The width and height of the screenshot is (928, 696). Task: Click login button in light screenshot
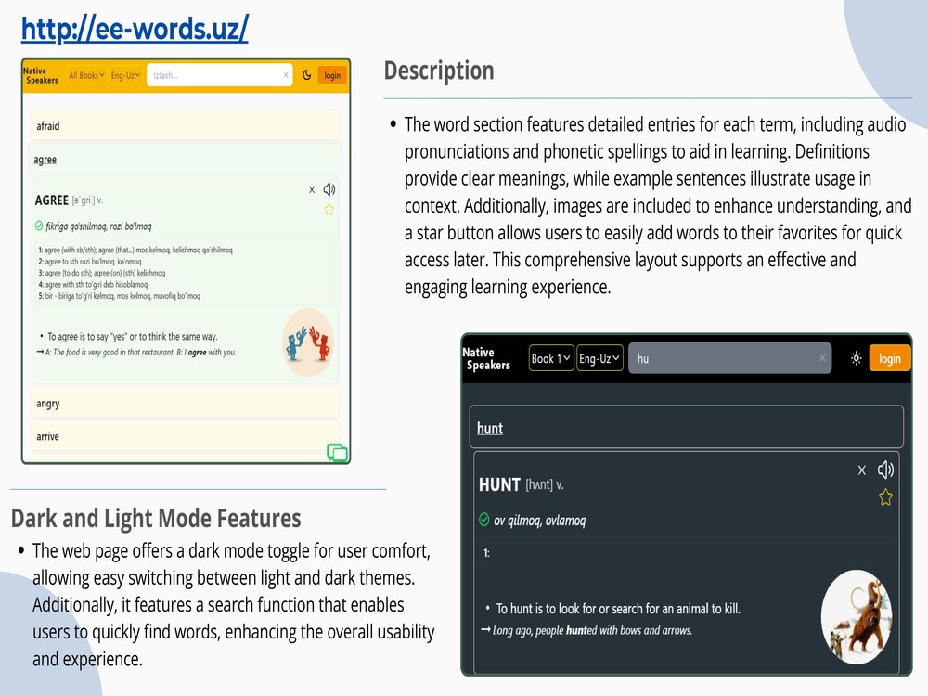(332, 75)
